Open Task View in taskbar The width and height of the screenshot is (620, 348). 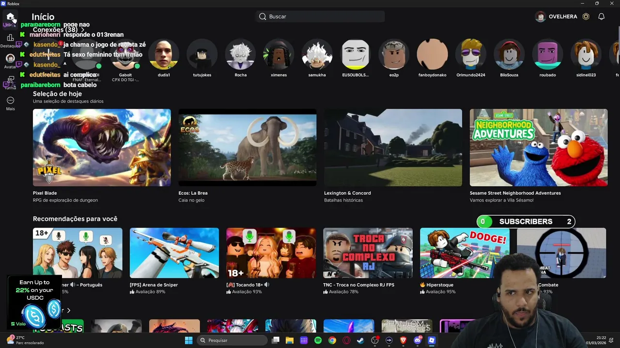tap(276, 340)
